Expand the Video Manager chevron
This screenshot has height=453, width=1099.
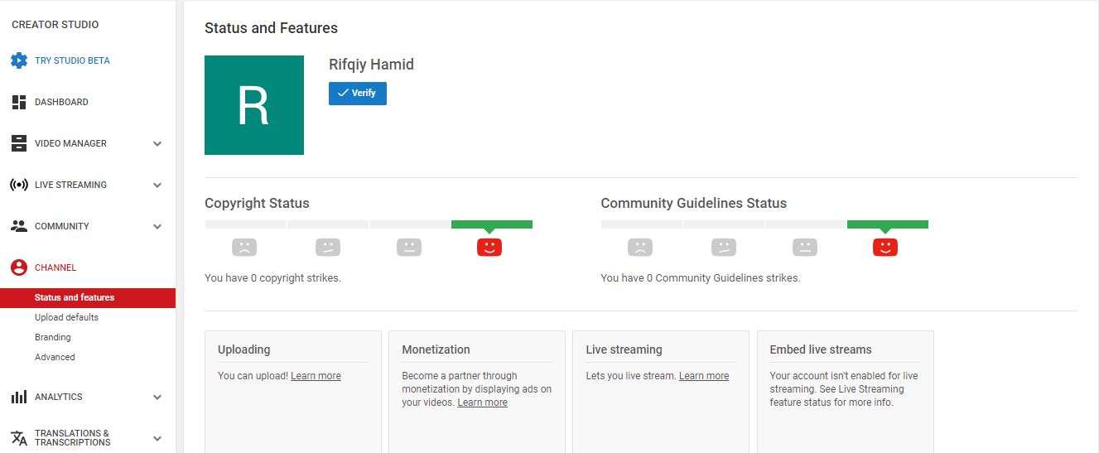pyautogui.click(x=157, y=143)
